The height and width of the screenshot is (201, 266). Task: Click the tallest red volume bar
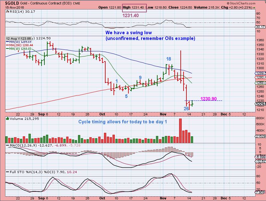click(x=180, y=131)
